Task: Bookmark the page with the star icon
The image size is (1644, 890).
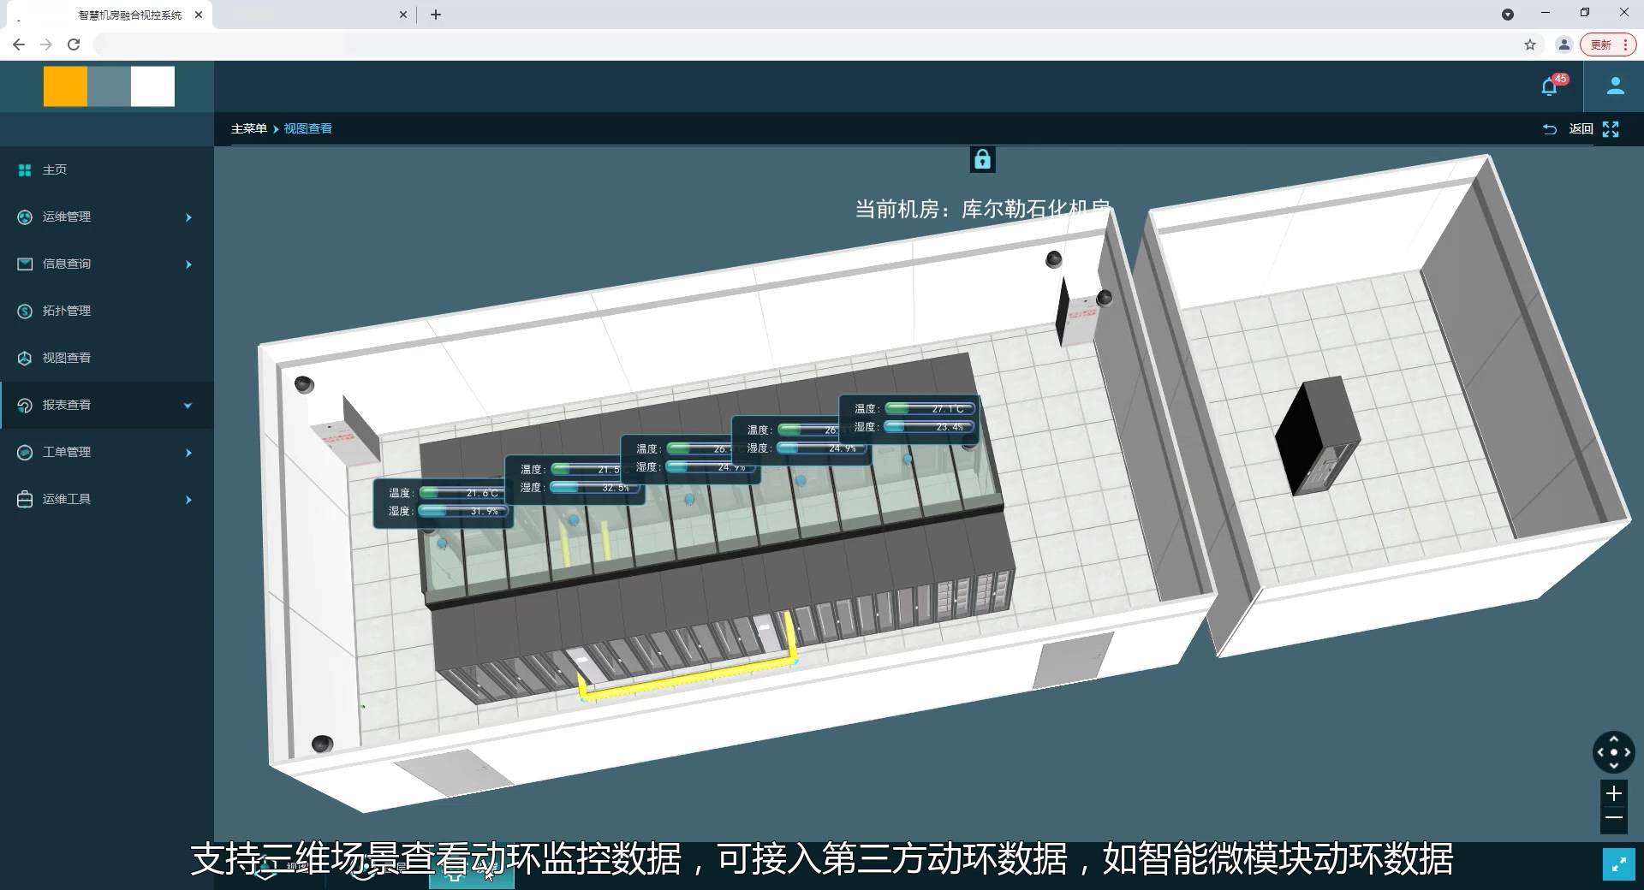Action: pyautogui.click(x=1530, y=44)
